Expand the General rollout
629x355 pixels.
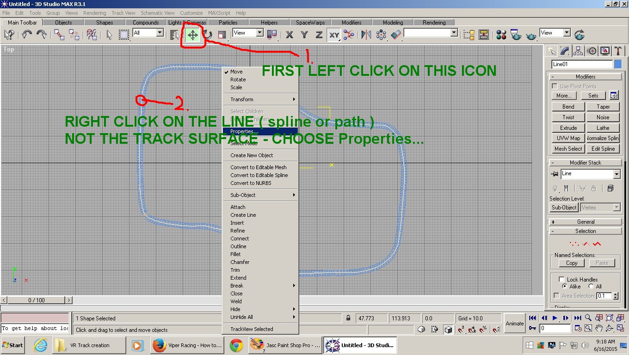click(586, 222)
